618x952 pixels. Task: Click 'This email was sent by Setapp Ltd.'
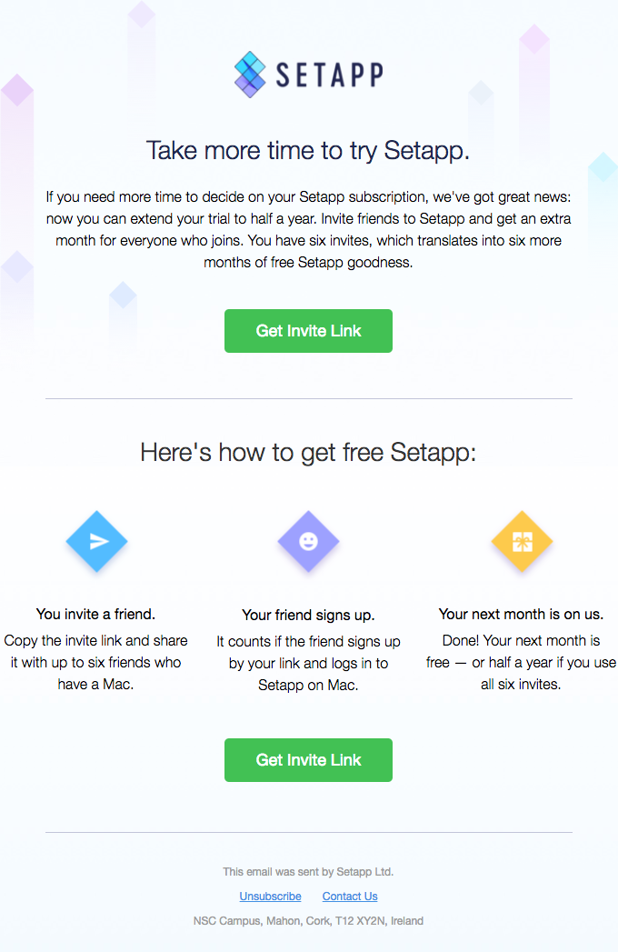click(308, 872)
